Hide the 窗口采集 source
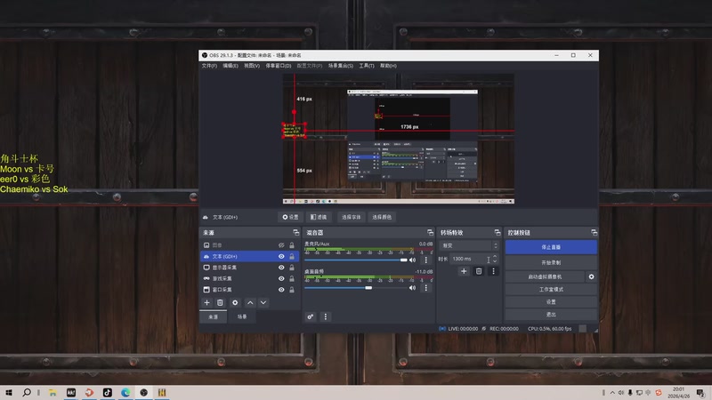The image size is (712, 400). tap(281, 290)
